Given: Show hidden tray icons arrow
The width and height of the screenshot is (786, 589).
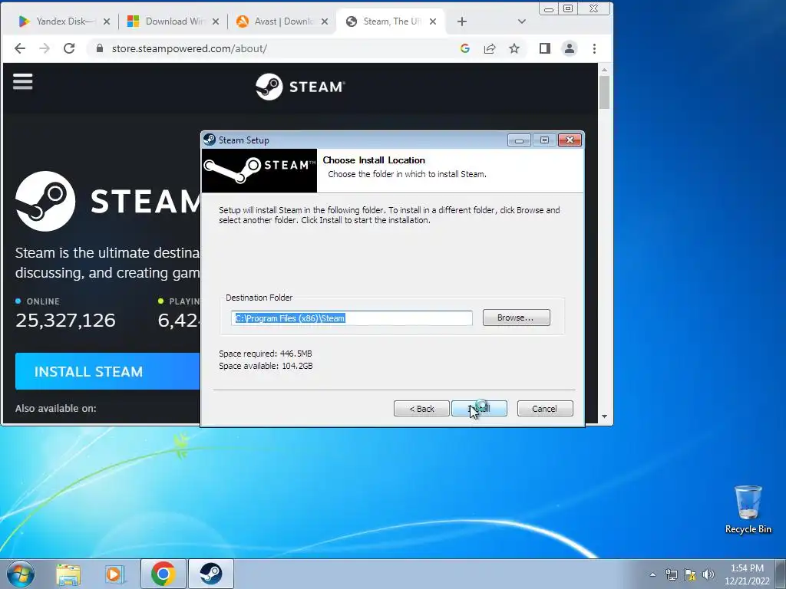Looking at the screenshot, I should [652, 574].
